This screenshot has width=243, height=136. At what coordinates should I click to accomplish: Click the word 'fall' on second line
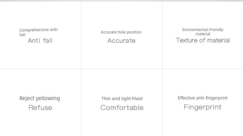tap(22, 35)
